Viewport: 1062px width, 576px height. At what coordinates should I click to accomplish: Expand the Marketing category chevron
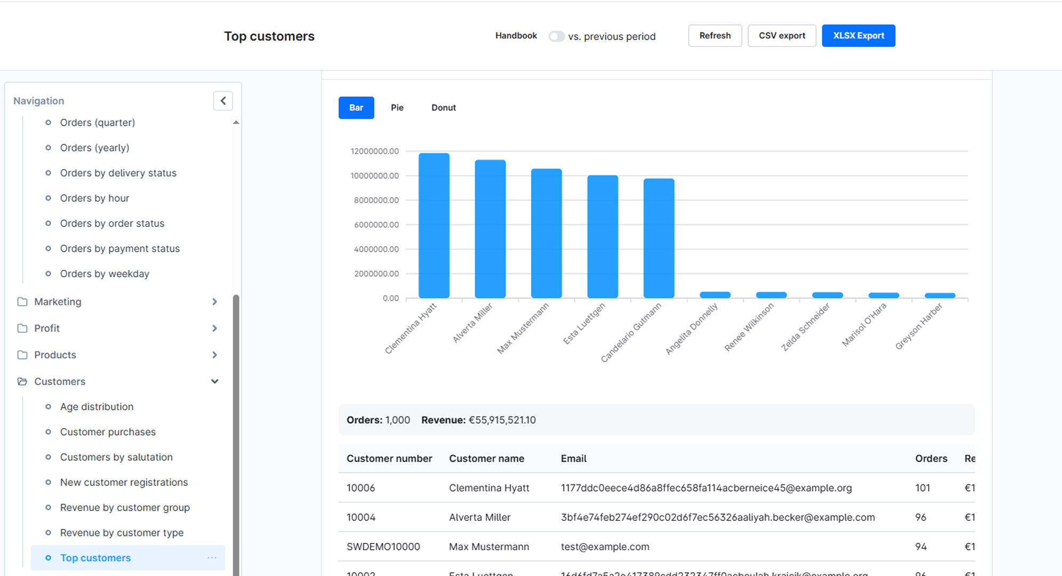(214, 302)
